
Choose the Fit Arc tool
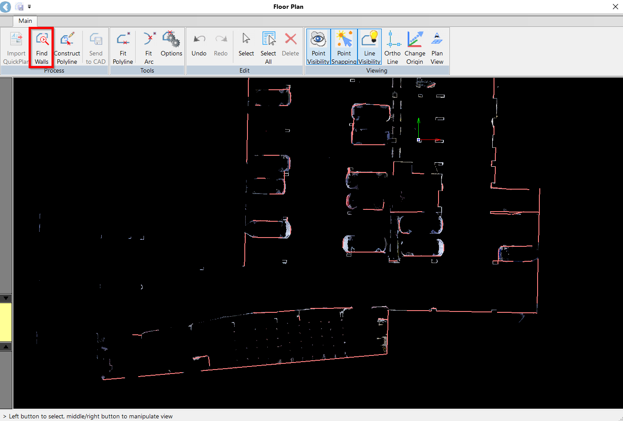click(x=149, y=47)
